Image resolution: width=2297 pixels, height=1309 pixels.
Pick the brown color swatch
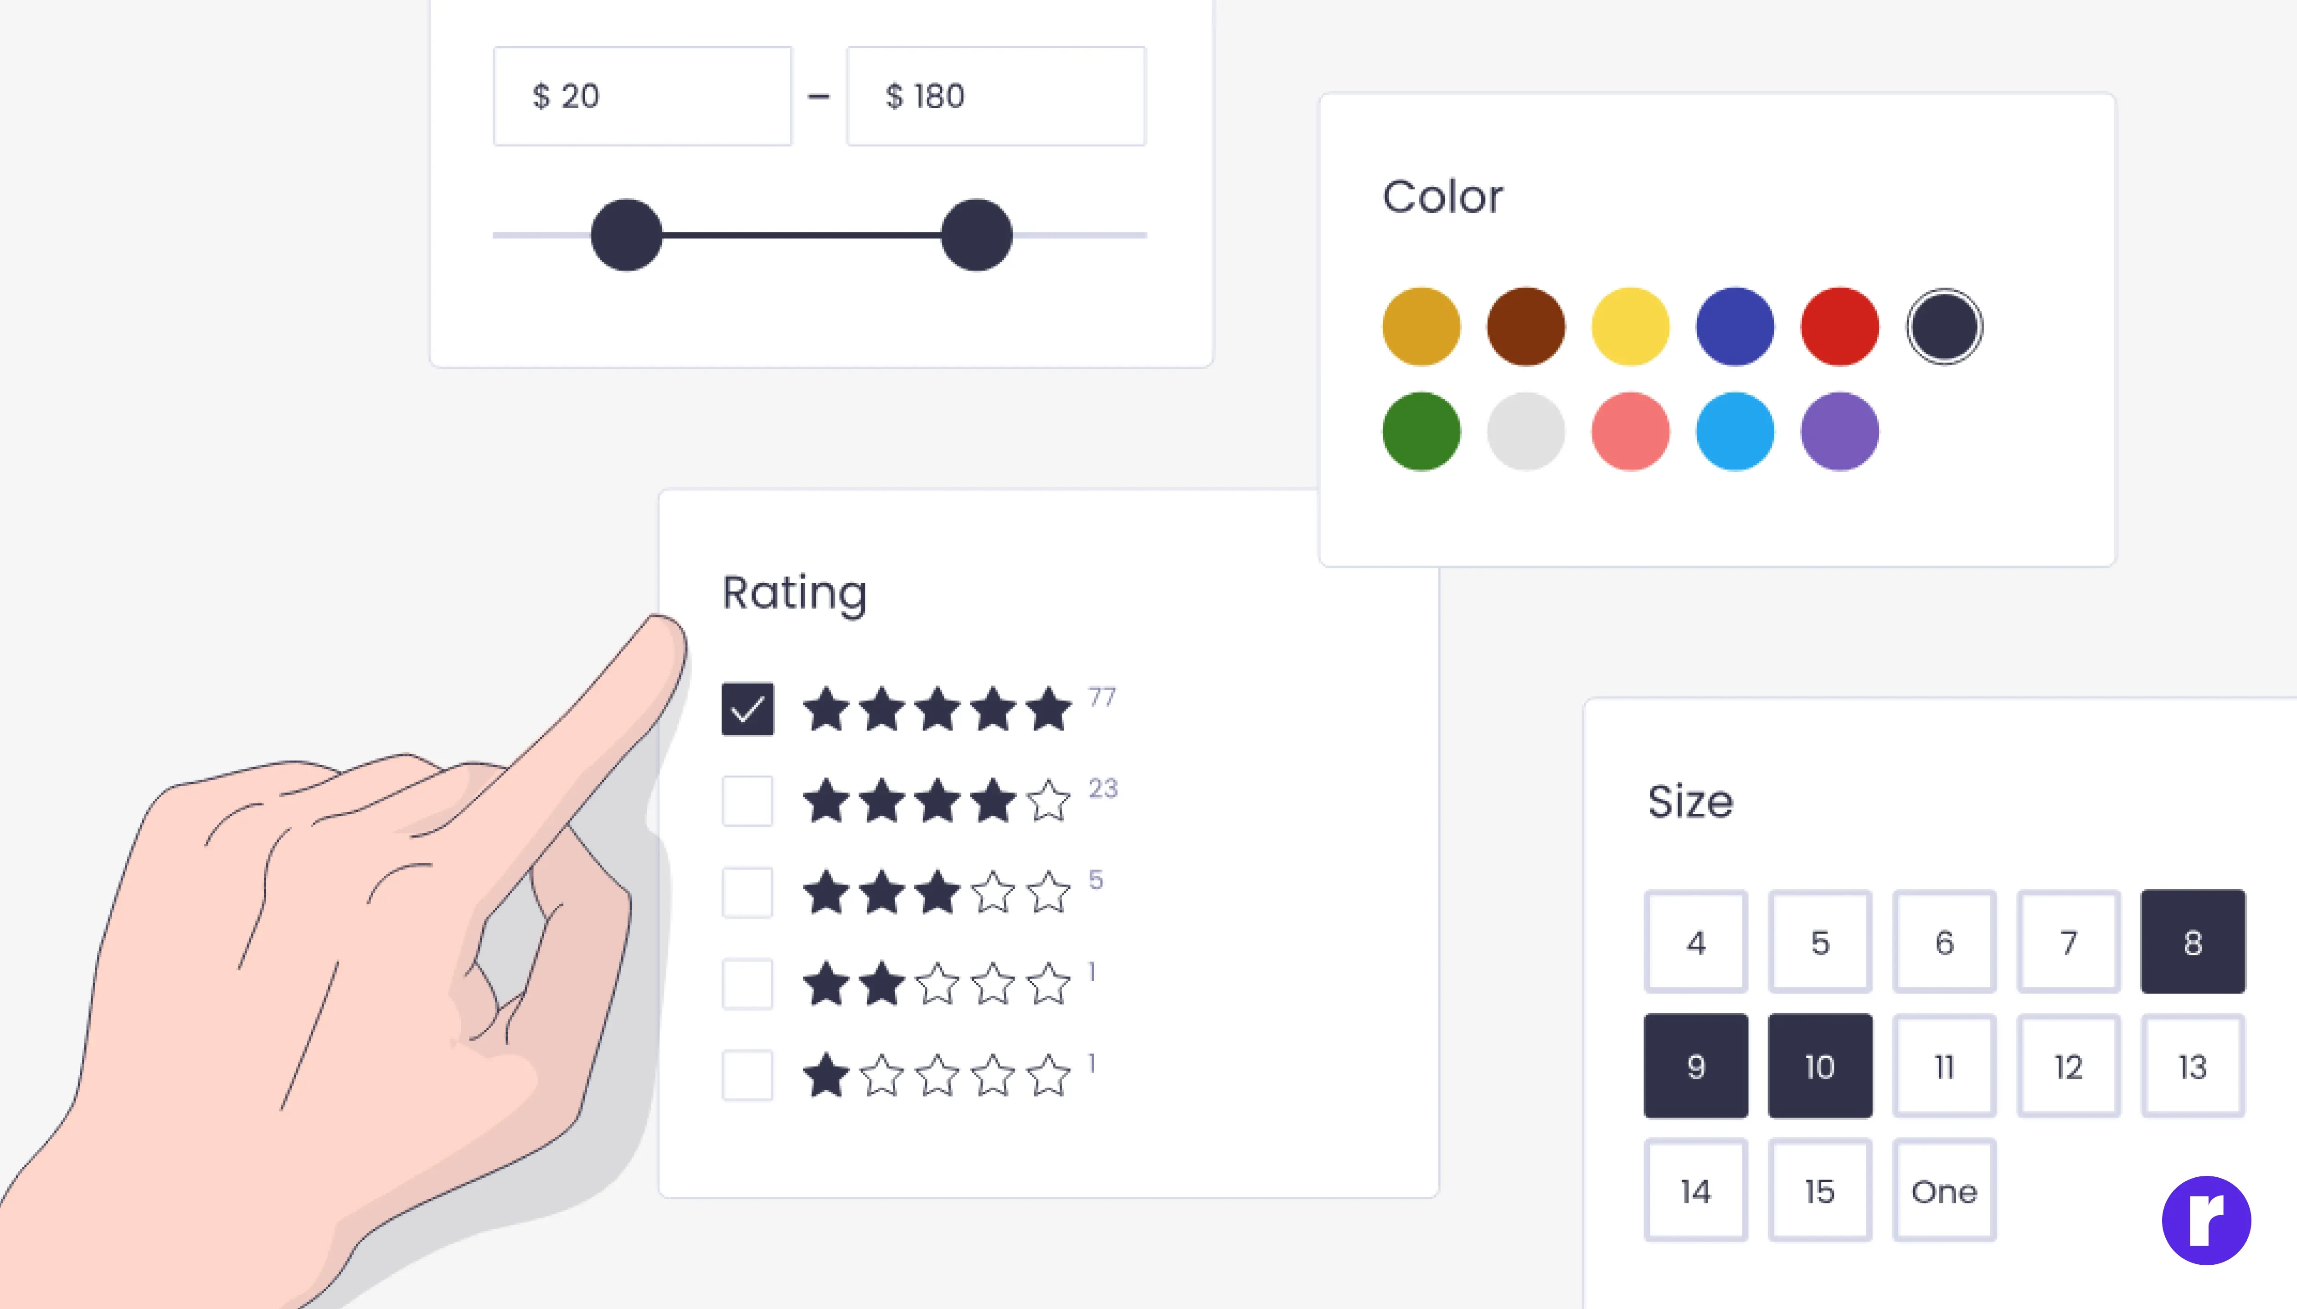coord(1526,326)
